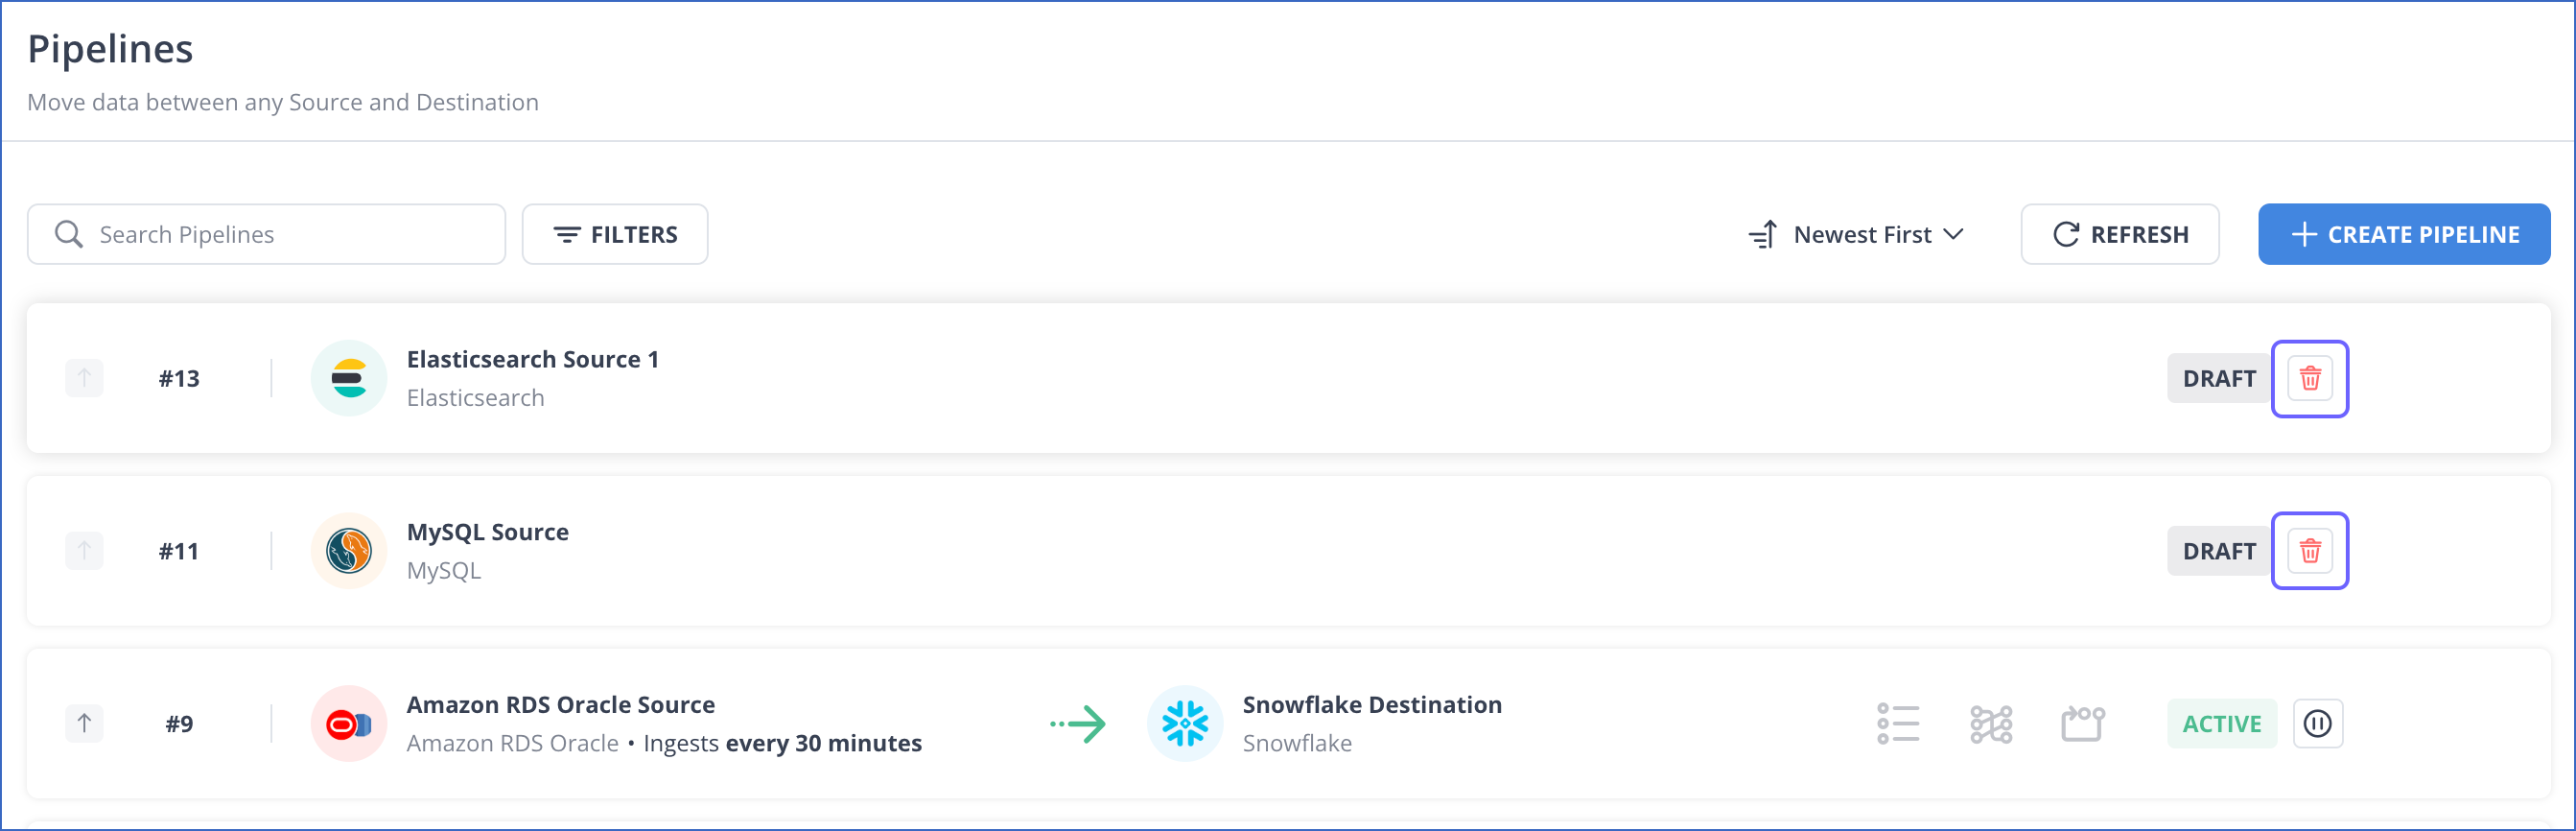Image resolution: width=2576 pixels, height=831 pixels.
Task: Pause the Amazon RDS Oracle pipeline
Action: [x=2317, y=723]
